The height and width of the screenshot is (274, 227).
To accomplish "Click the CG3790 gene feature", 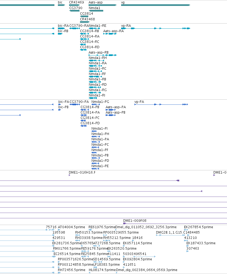I will pos(74,11).
